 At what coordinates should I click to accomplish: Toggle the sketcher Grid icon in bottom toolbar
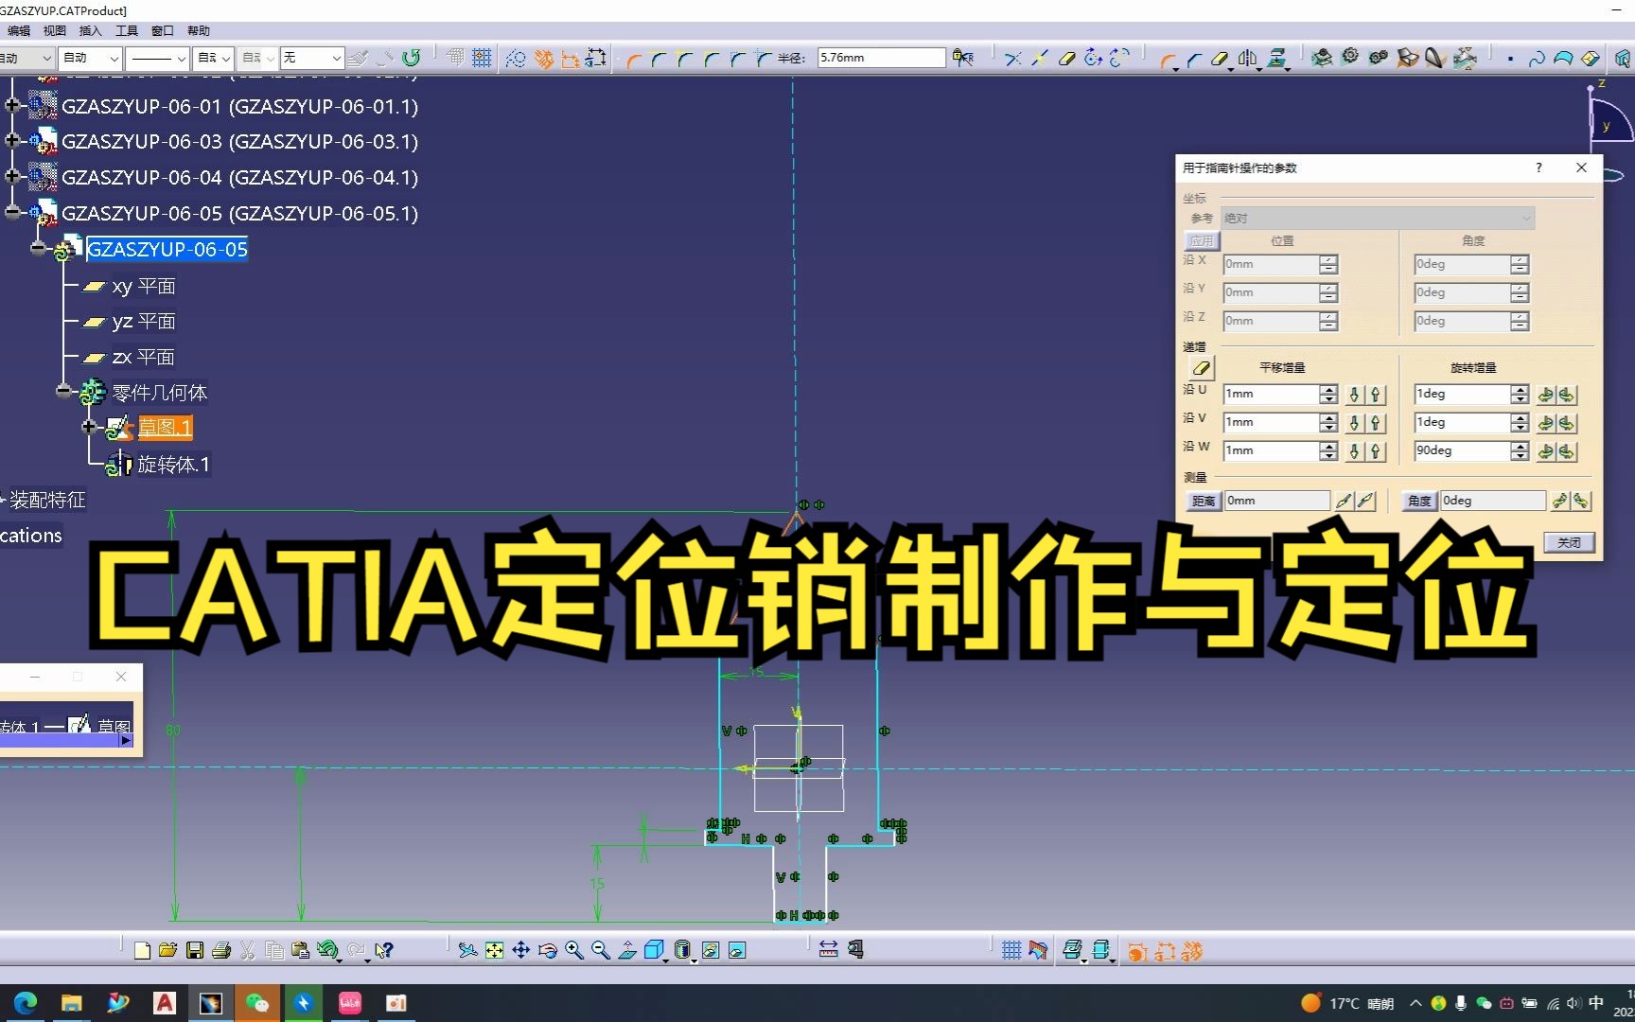coord(1011,950)
